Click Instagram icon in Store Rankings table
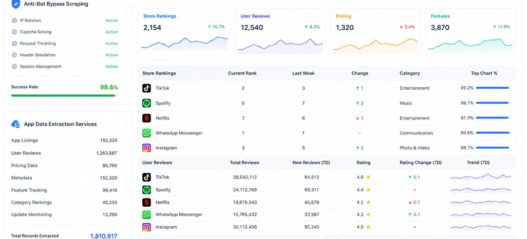 (x=146, y=148)
